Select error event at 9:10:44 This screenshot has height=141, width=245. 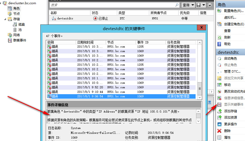[121, 92]
